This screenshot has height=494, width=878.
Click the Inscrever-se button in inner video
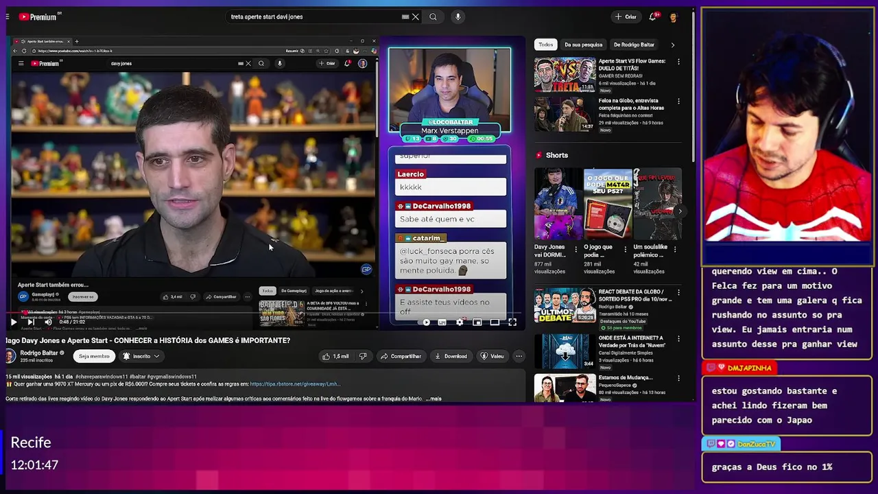tap(84, 296)
